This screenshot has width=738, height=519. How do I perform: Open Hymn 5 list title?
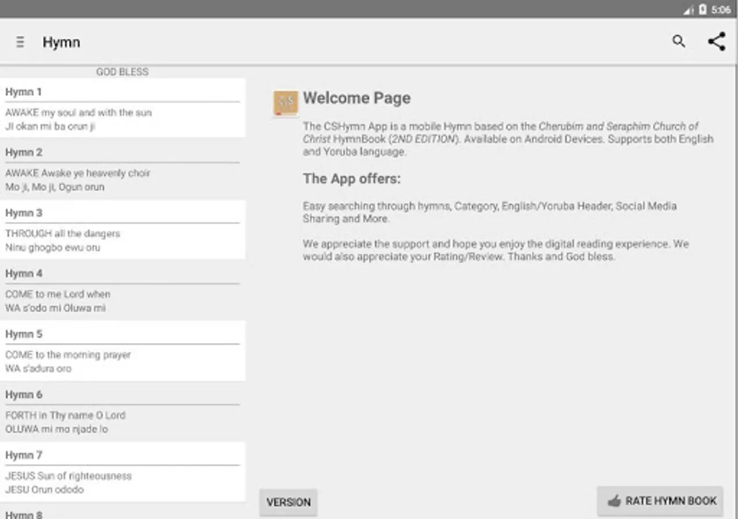coord(24,334)
